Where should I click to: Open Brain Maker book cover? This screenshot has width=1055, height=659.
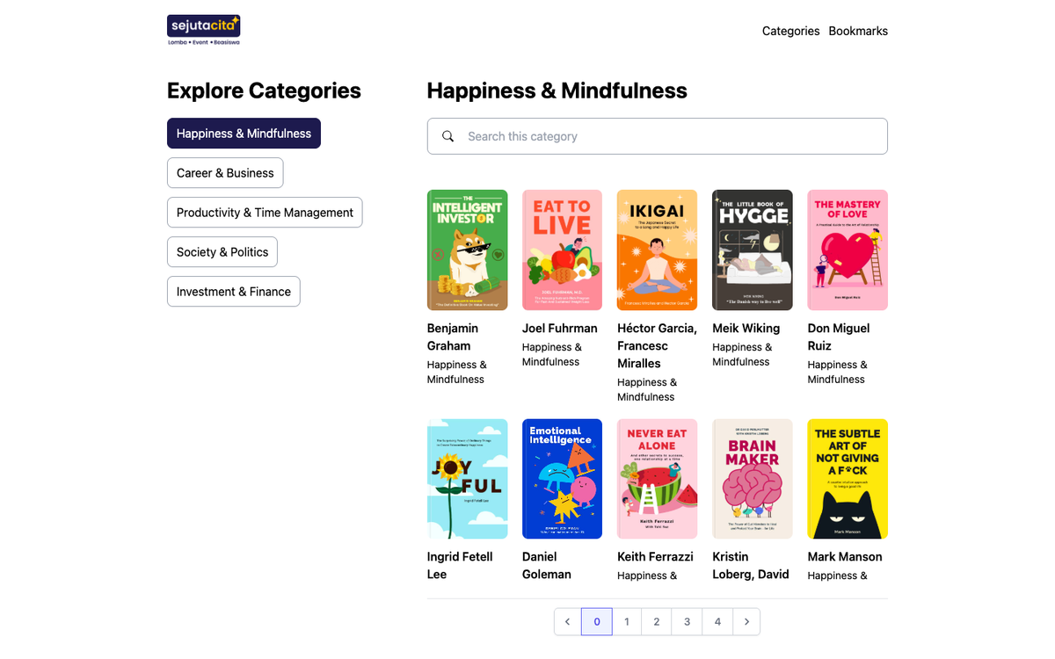pyautogui.click(x=753, y=479)
